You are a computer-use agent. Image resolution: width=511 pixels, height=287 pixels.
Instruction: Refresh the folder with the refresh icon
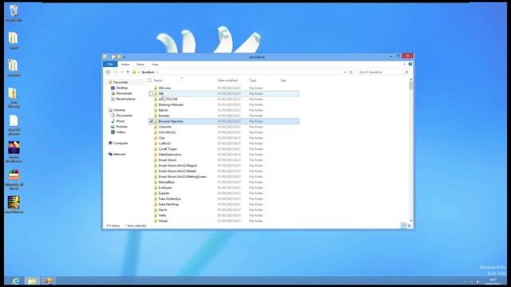coord(351,72)
